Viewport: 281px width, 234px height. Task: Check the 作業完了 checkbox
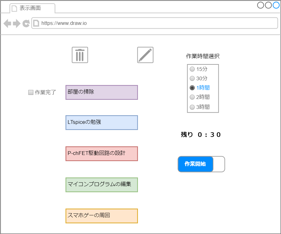point(31,92)
